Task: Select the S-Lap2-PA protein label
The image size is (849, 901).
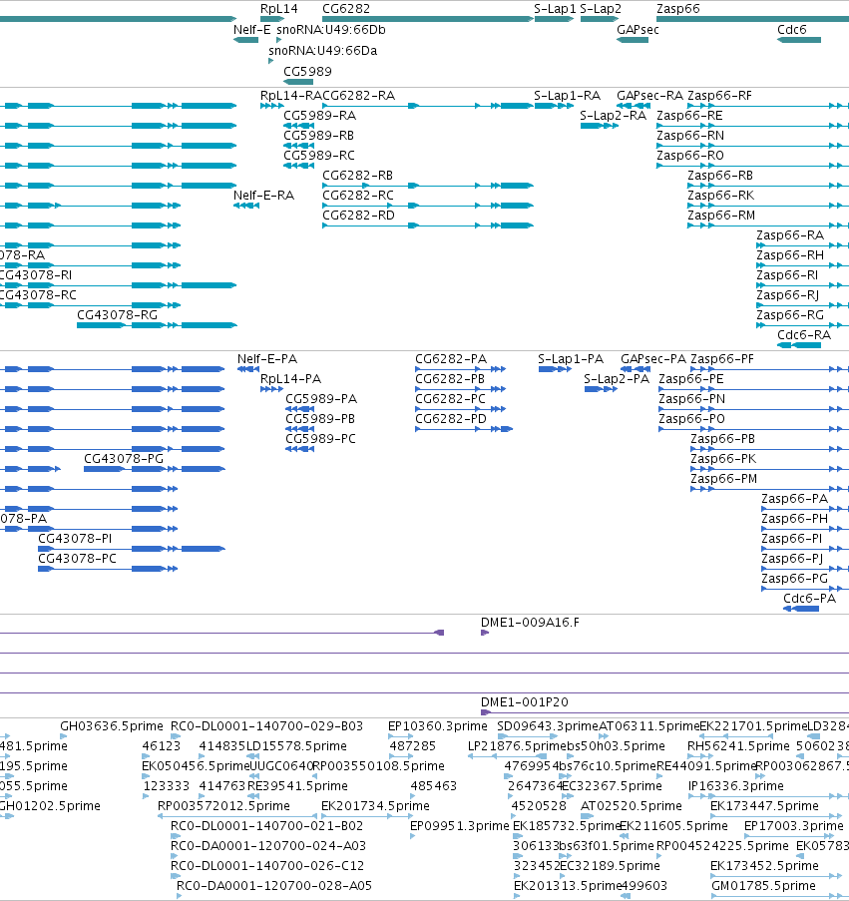Action: (617, 379)
